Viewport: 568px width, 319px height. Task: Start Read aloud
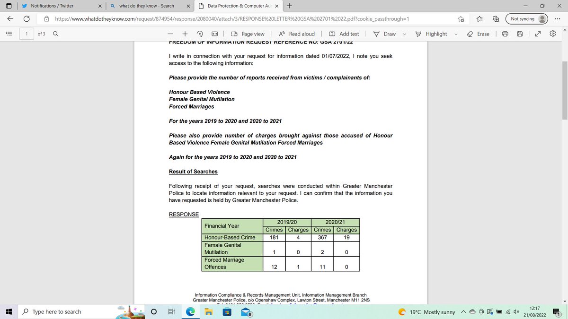click(297, 34)
